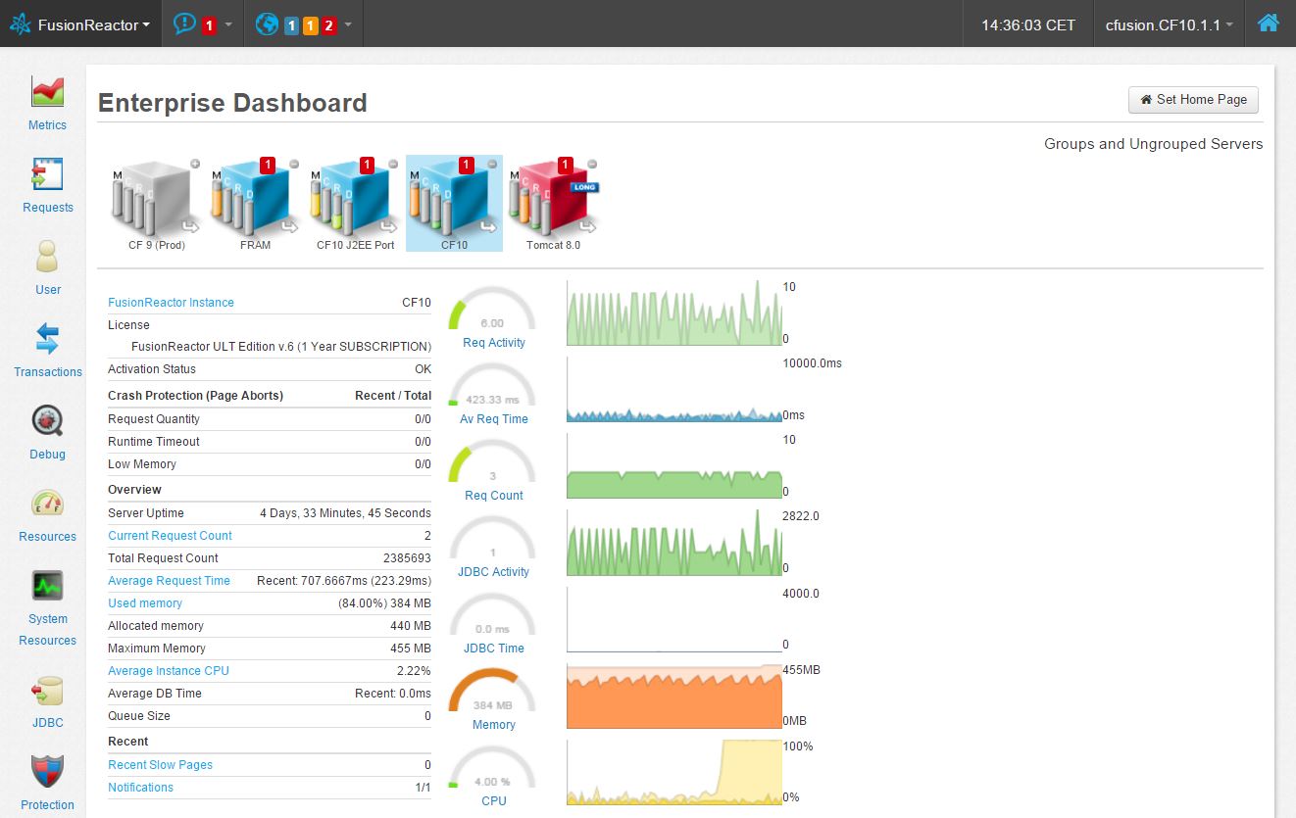The image size is (1296, 818).
Task: Click the CPU gauge label
Action: coord(494,801)
